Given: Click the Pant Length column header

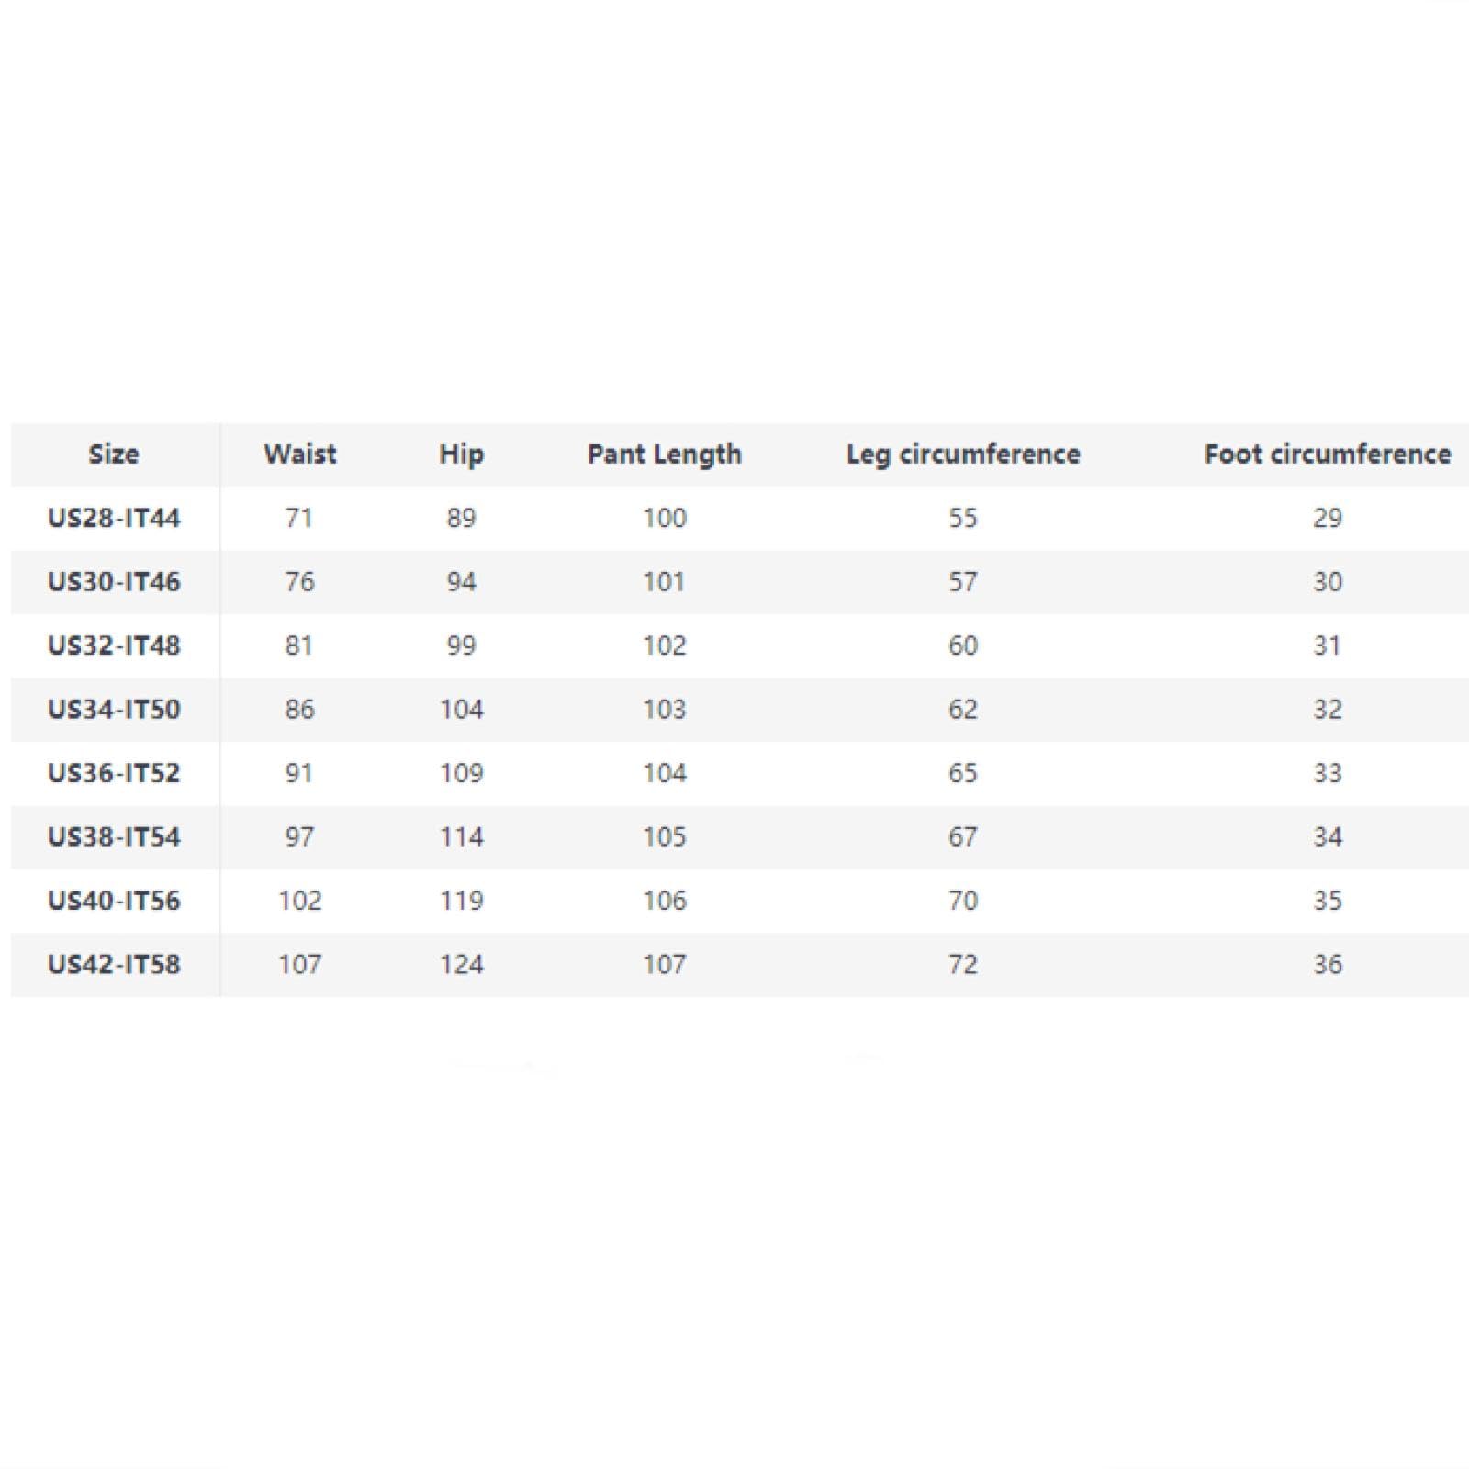Looking at the screenshot, I should tap(665, 455).
